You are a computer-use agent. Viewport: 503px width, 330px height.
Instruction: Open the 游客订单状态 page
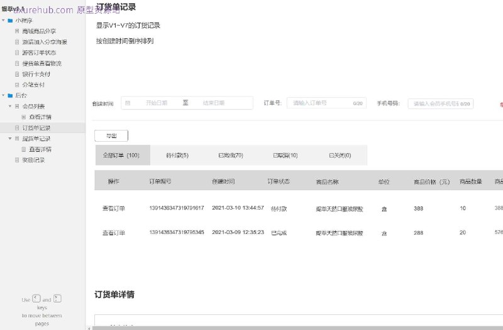39,53
